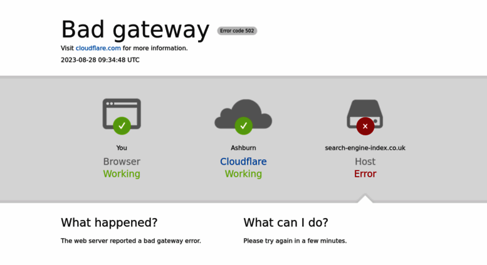Click the Working status under Cloudflare
Screen dimensions: 487x265
[243, 174]
